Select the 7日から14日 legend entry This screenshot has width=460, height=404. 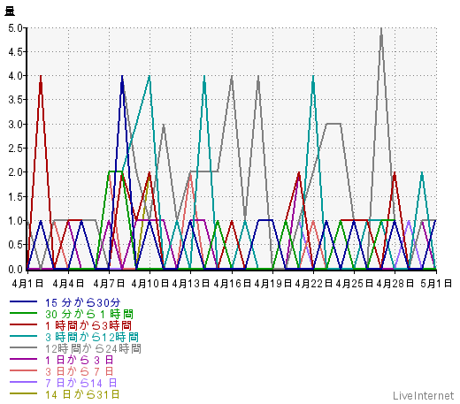pyautogui.click(x=81, y=383)
